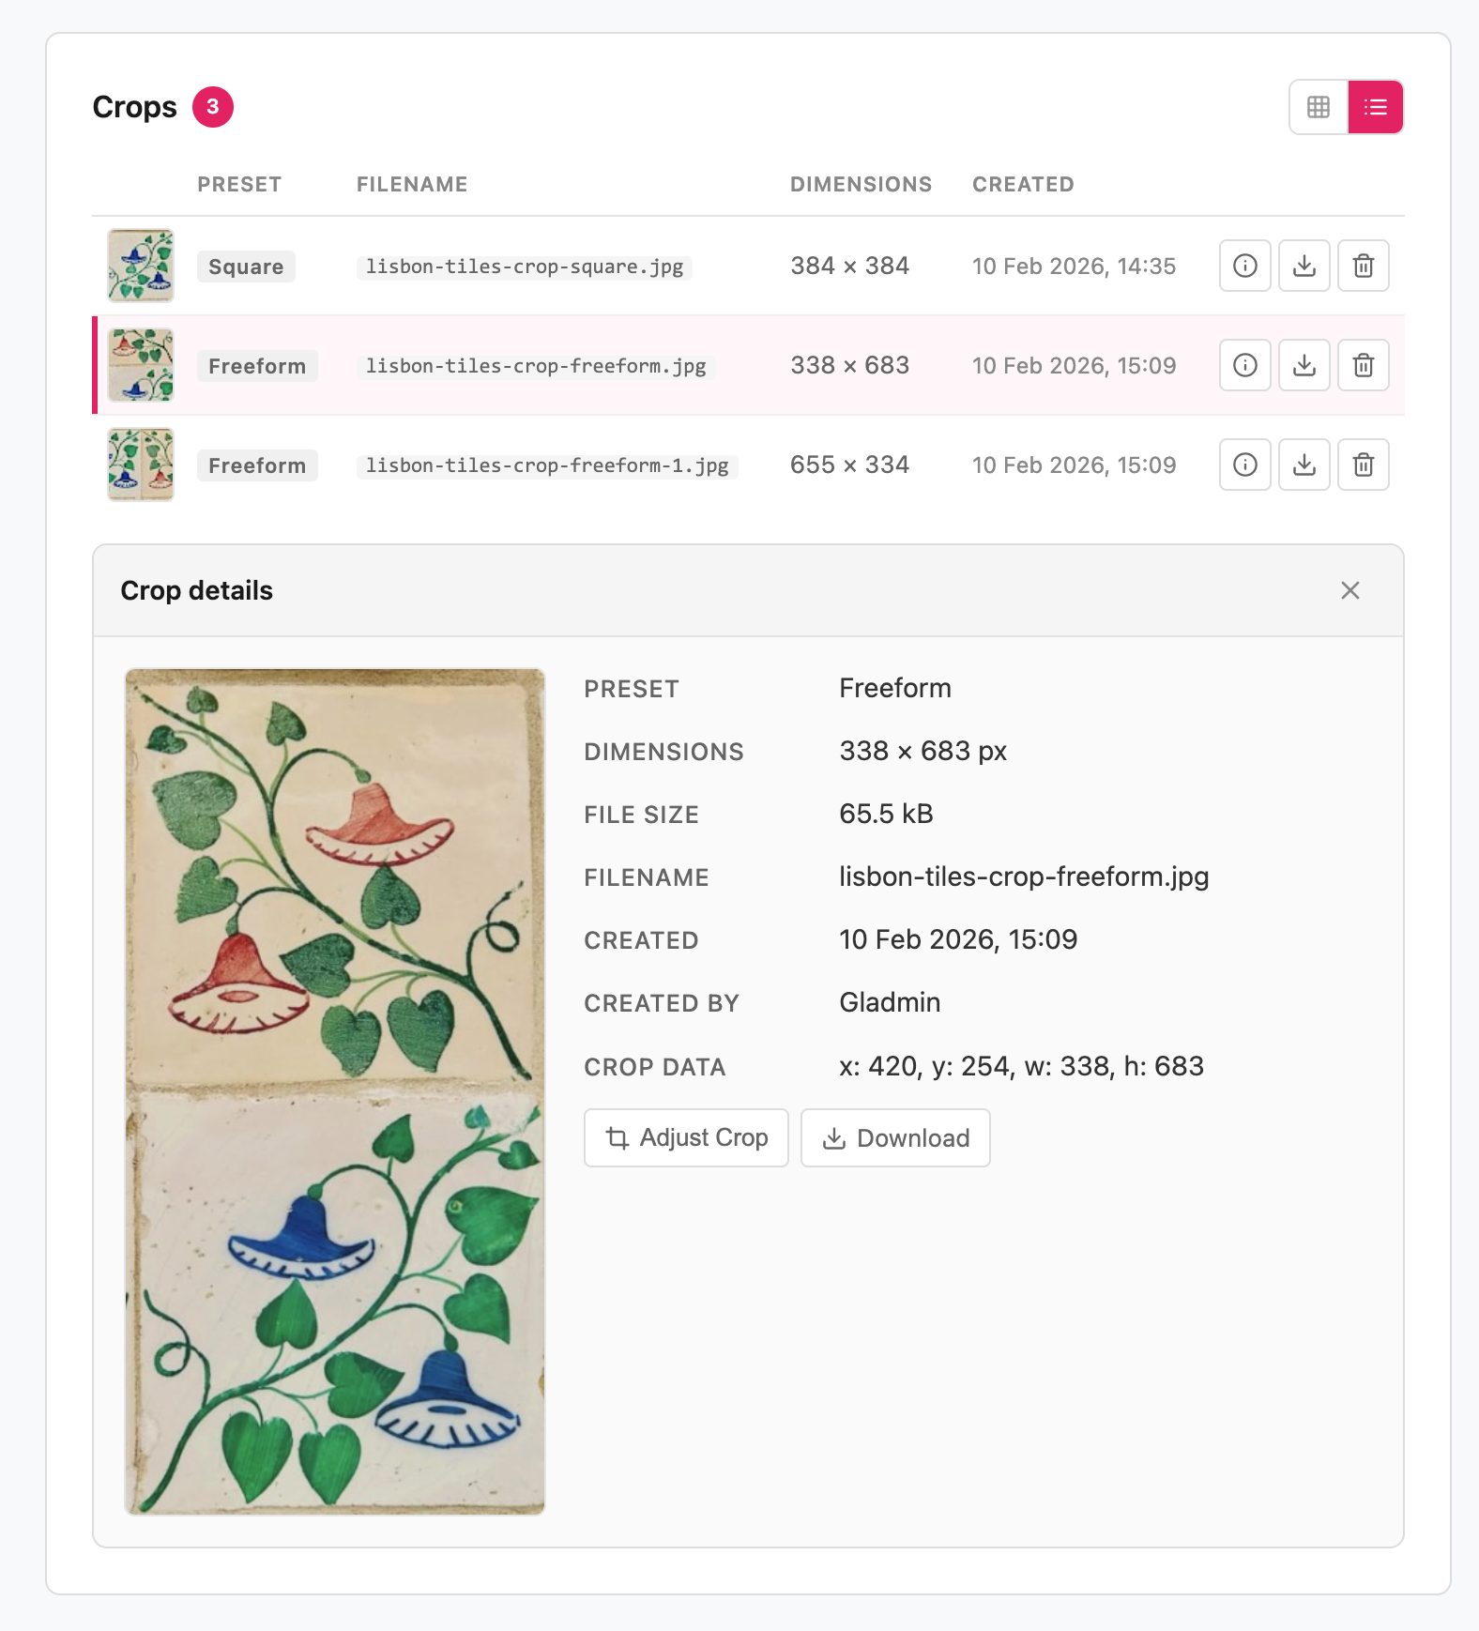Show info for 338 × 683 crop row
Image resolution: width=1479 pixels, height=1631 pixels.
click(1244, 365)
